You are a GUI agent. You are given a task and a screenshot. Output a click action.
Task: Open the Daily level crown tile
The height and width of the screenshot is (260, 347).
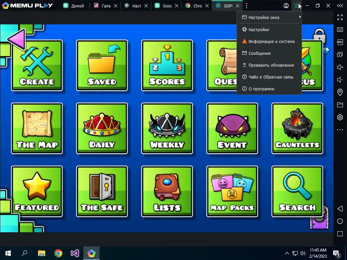coord(102,128)
